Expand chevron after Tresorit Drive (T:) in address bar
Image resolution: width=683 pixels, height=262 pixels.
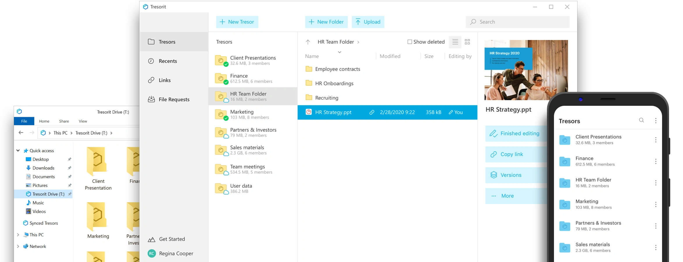111,133
